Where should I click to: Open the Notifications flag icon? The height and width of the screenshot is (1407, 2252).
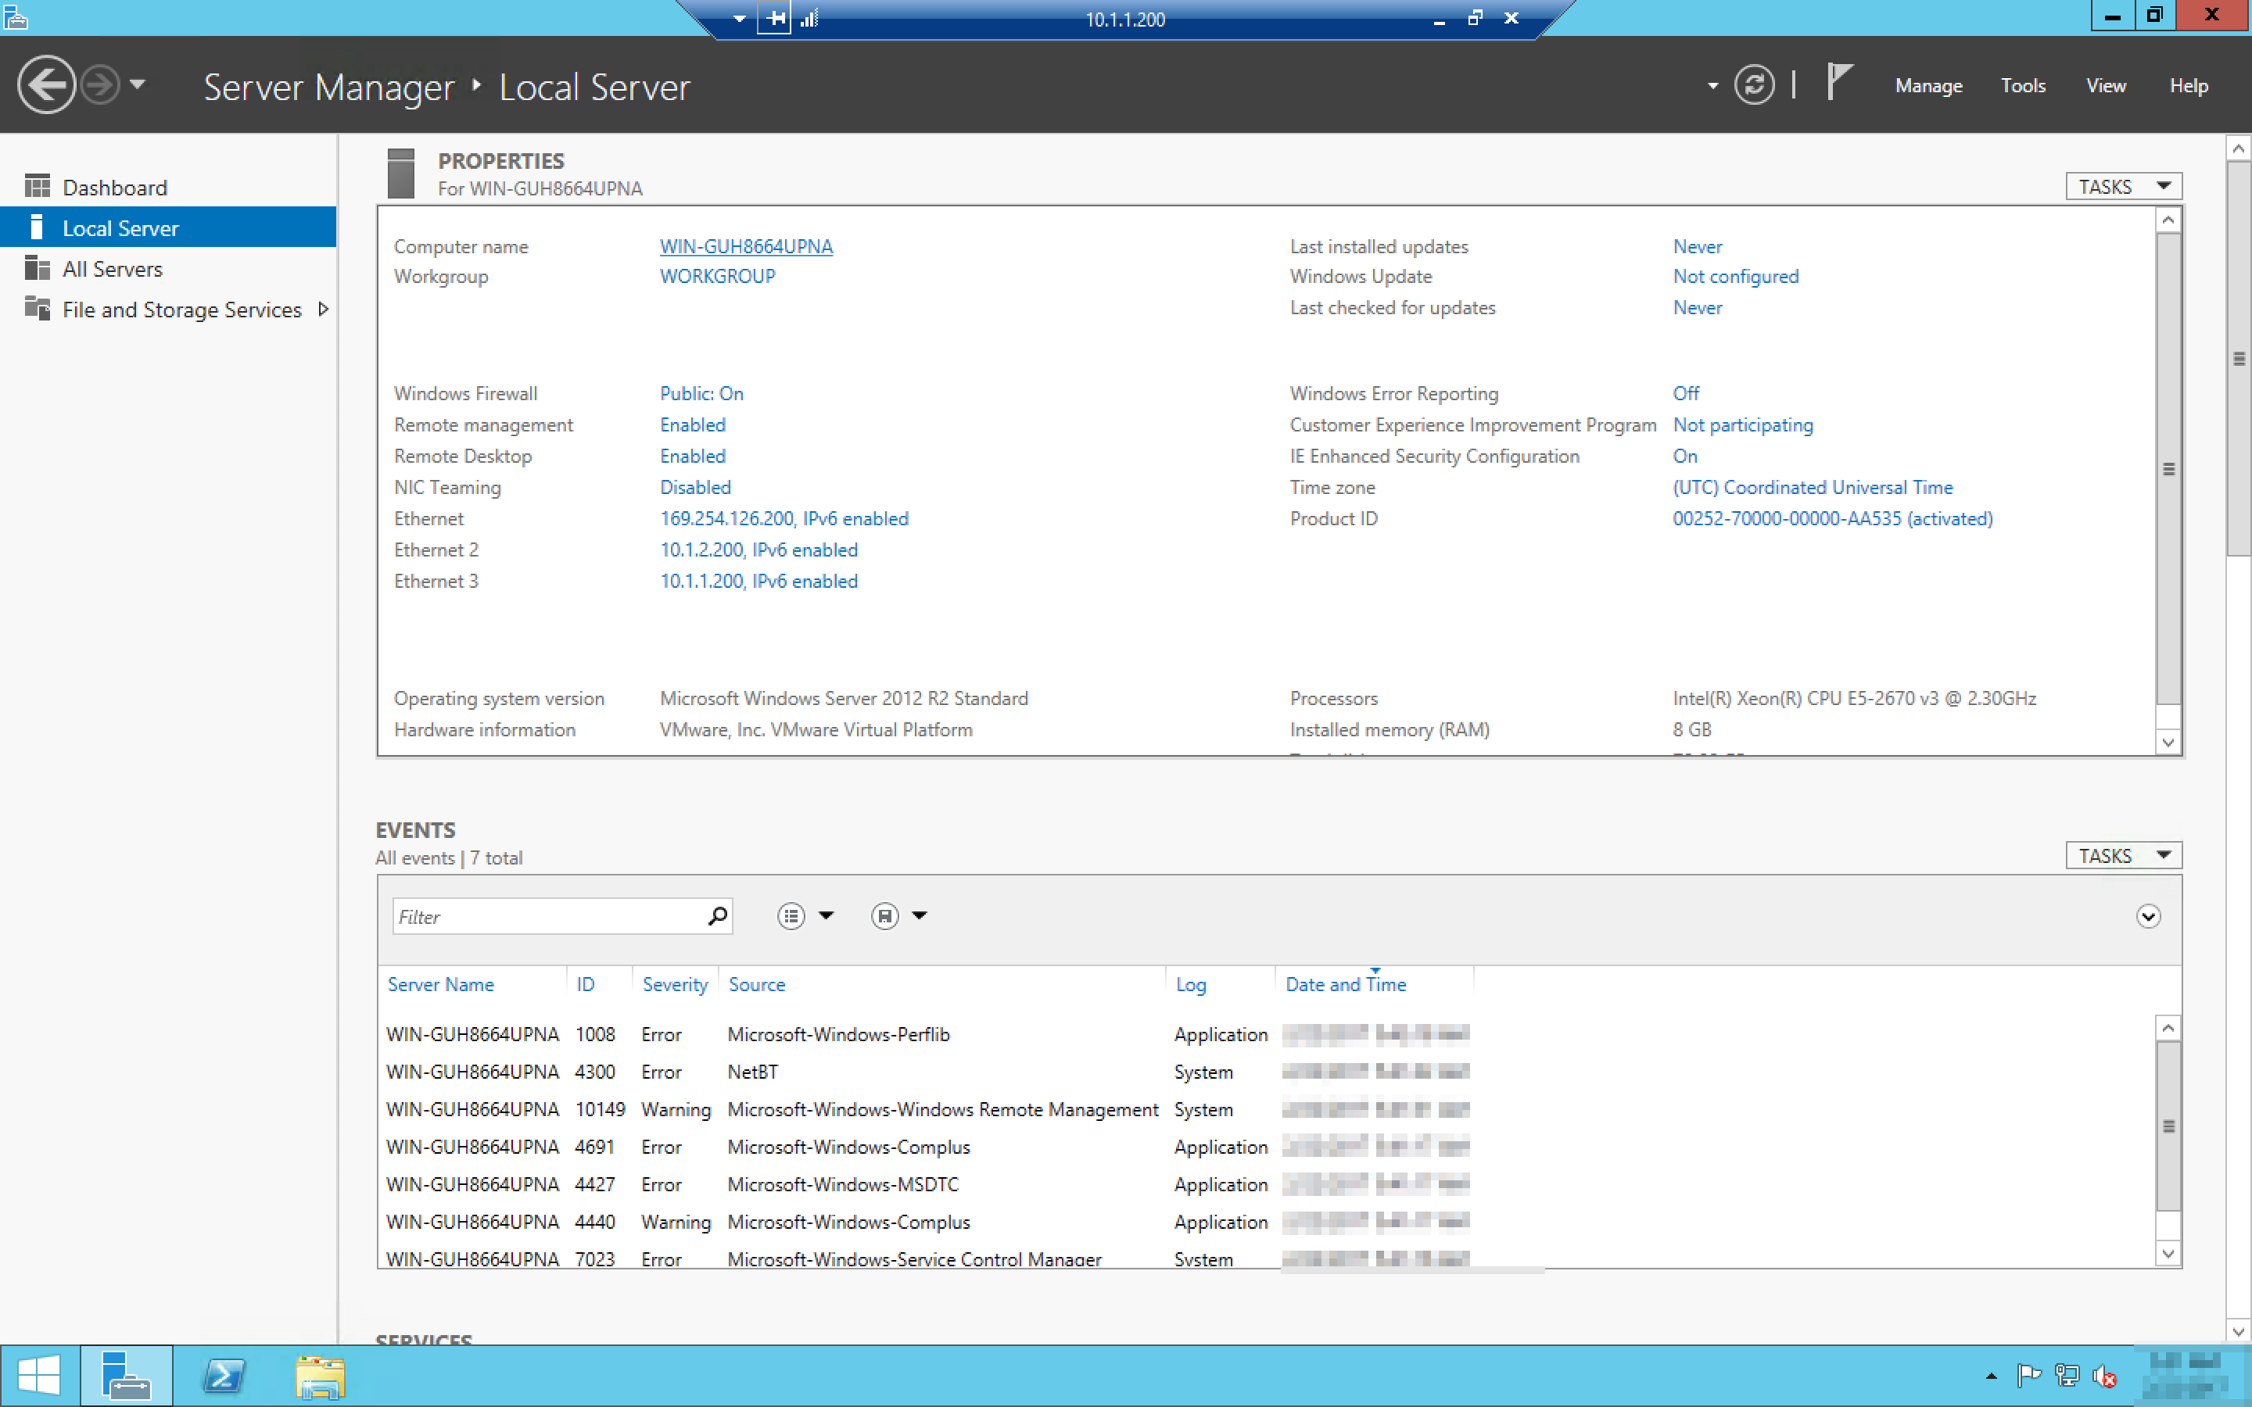[x=1839, y=82]
